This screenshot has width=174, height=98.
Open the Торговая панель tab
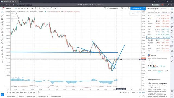click(56, 96)
